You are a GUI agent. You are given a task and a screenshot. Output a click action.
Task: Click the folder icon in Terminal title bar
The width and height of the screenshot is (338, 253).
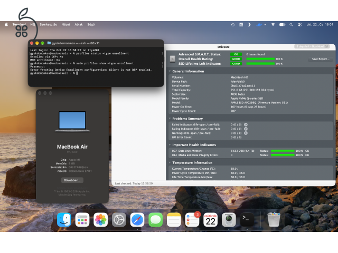(49, 43)
